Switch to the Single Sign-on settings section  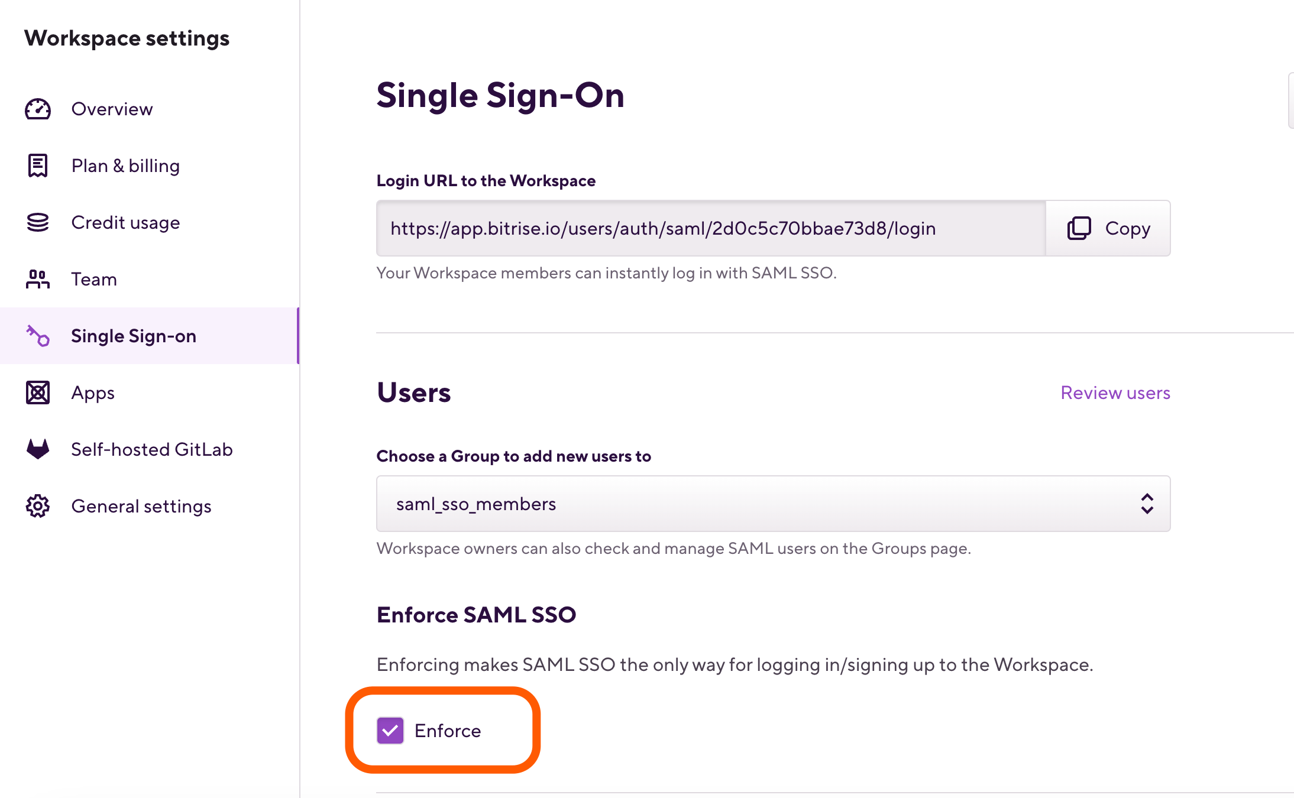pyautogui.click(x=134, y=336)
